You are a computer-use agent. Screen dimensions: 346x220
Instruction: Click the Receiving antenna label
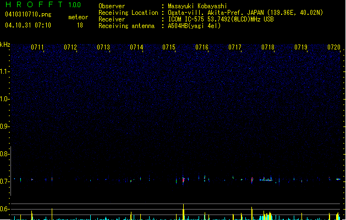click(x=127, y=26)
